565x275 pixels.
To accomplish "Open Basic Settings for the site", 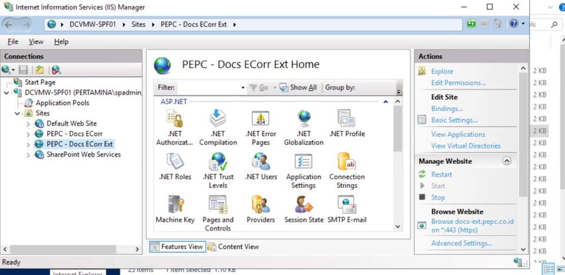I will pyautogui.click(x=454, y=120).
